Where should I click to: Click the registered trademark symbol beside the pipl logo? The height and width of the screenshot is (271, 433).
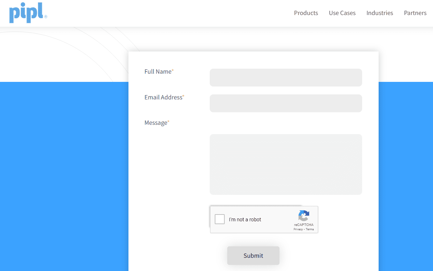click(46, 16)
